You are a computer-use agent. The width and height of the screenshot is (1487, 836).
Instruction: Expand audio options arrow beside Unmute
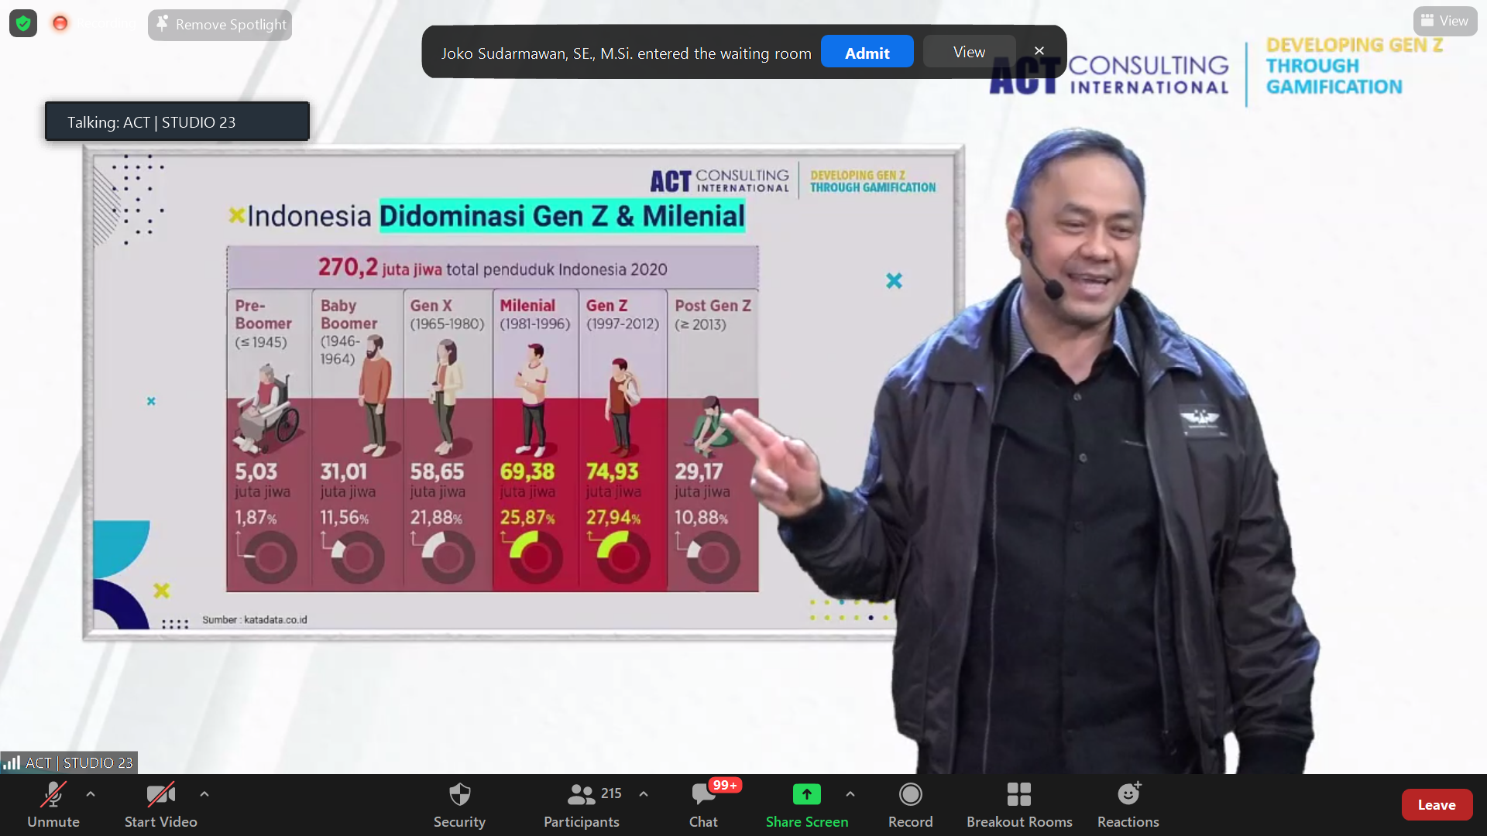pos(91,794)
